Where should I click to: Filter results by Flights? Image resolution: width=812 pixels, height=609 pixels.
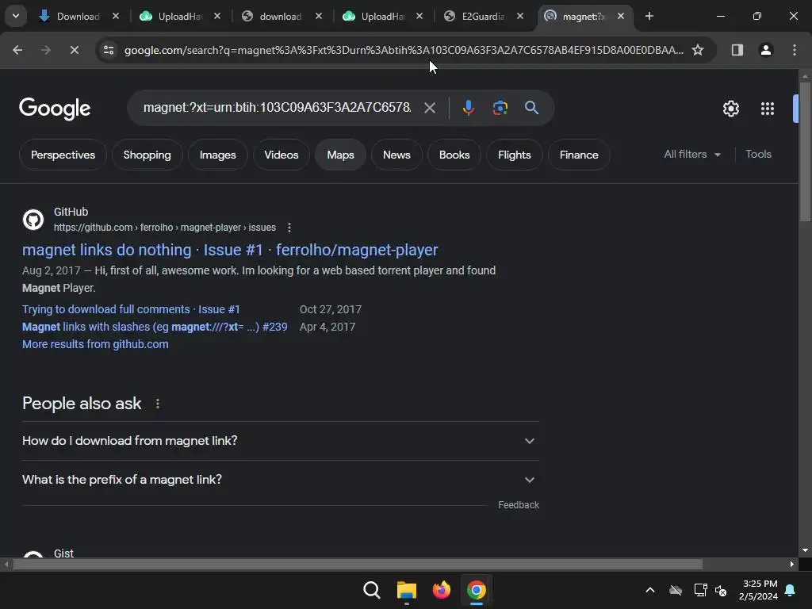point(514,155)
